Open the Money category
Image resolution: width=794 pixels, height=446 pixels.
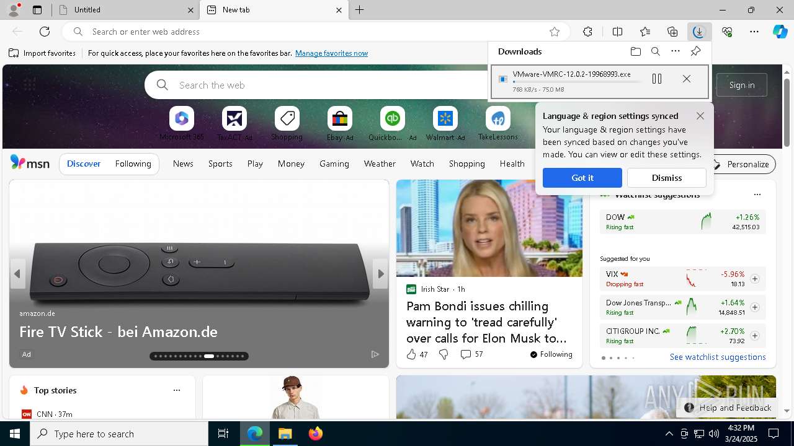tap(291, 164)
